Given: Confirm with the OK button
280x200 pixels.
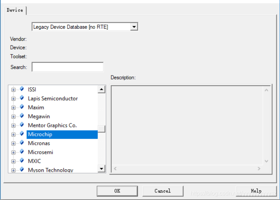Looking at the screenshot, I should coord(117,191).
